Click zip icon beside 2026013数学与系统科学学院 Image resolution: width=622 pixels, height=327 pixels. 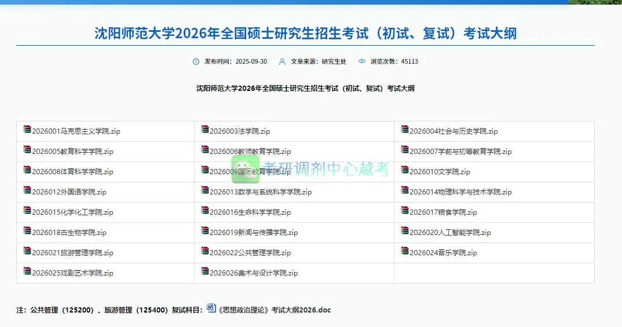click(x=204, y=190)
